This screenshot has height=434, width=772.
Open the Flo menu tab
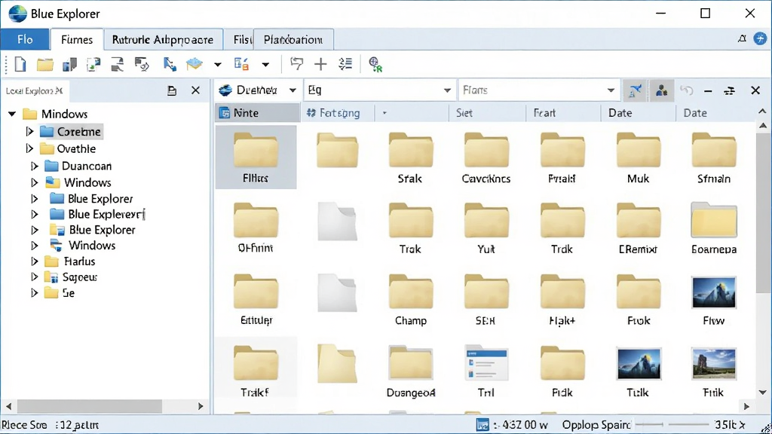25,39
